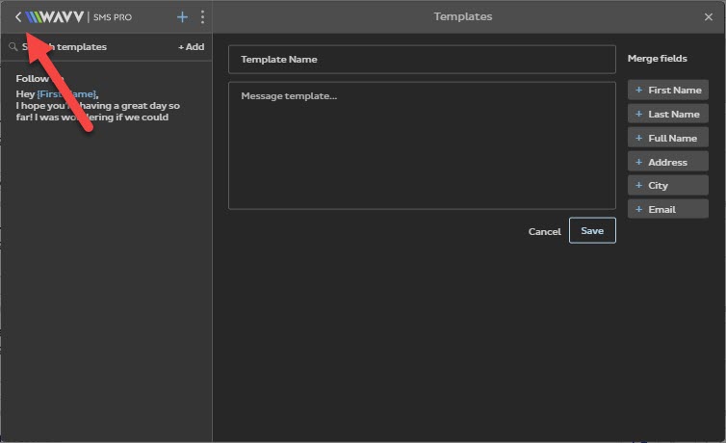
Task: Click the SMS PRO label
Action: (x=113, y=17)
